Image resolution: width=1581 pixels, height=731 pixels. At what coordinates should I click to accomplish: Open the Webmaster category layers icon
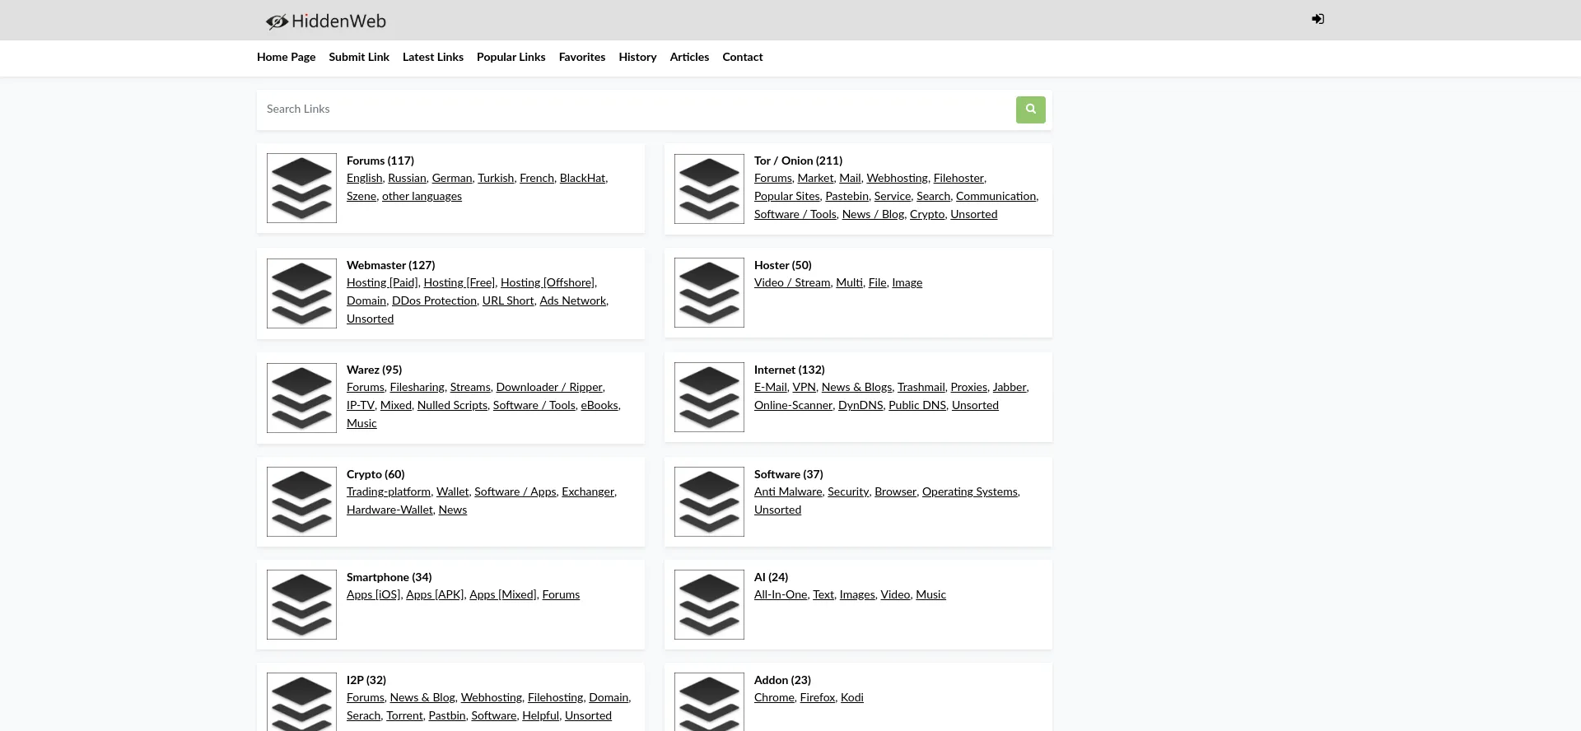(301, 293)
